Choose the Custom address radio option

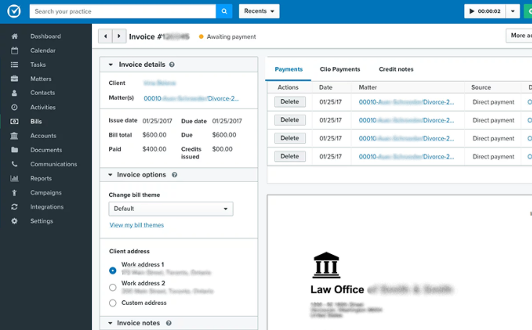113,303
